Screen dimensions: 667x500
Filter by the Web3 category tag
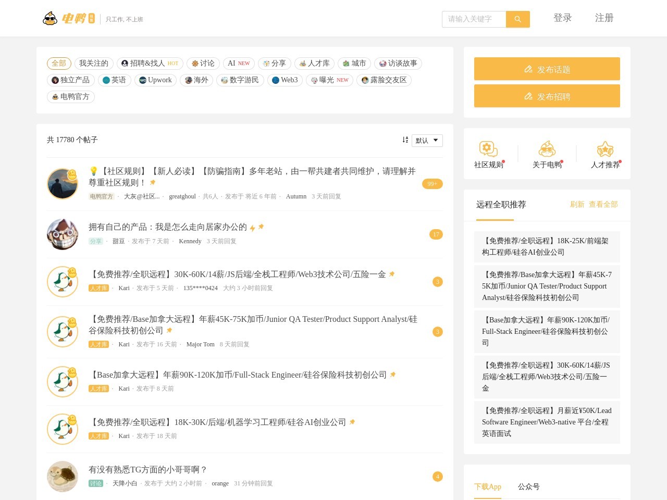click(x=285, y=80)
